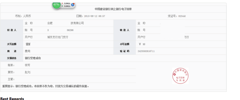Click the 交易状态 label
This screenshot has height=100, width=240.
click(x=12, y=58)
